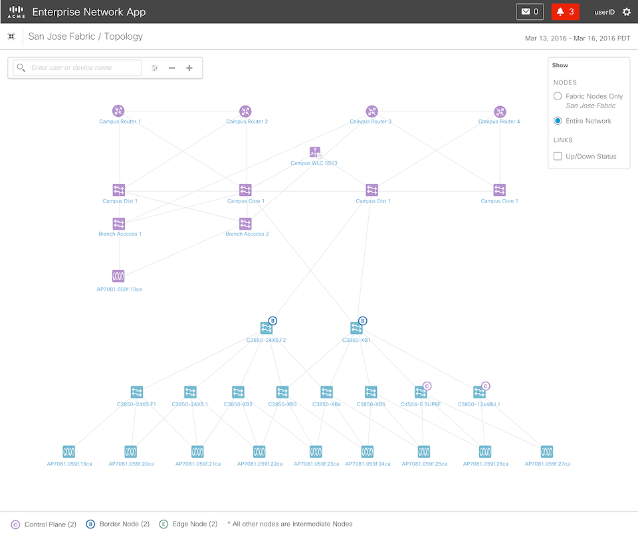Open the userID account menu

[x=603, y=12]
